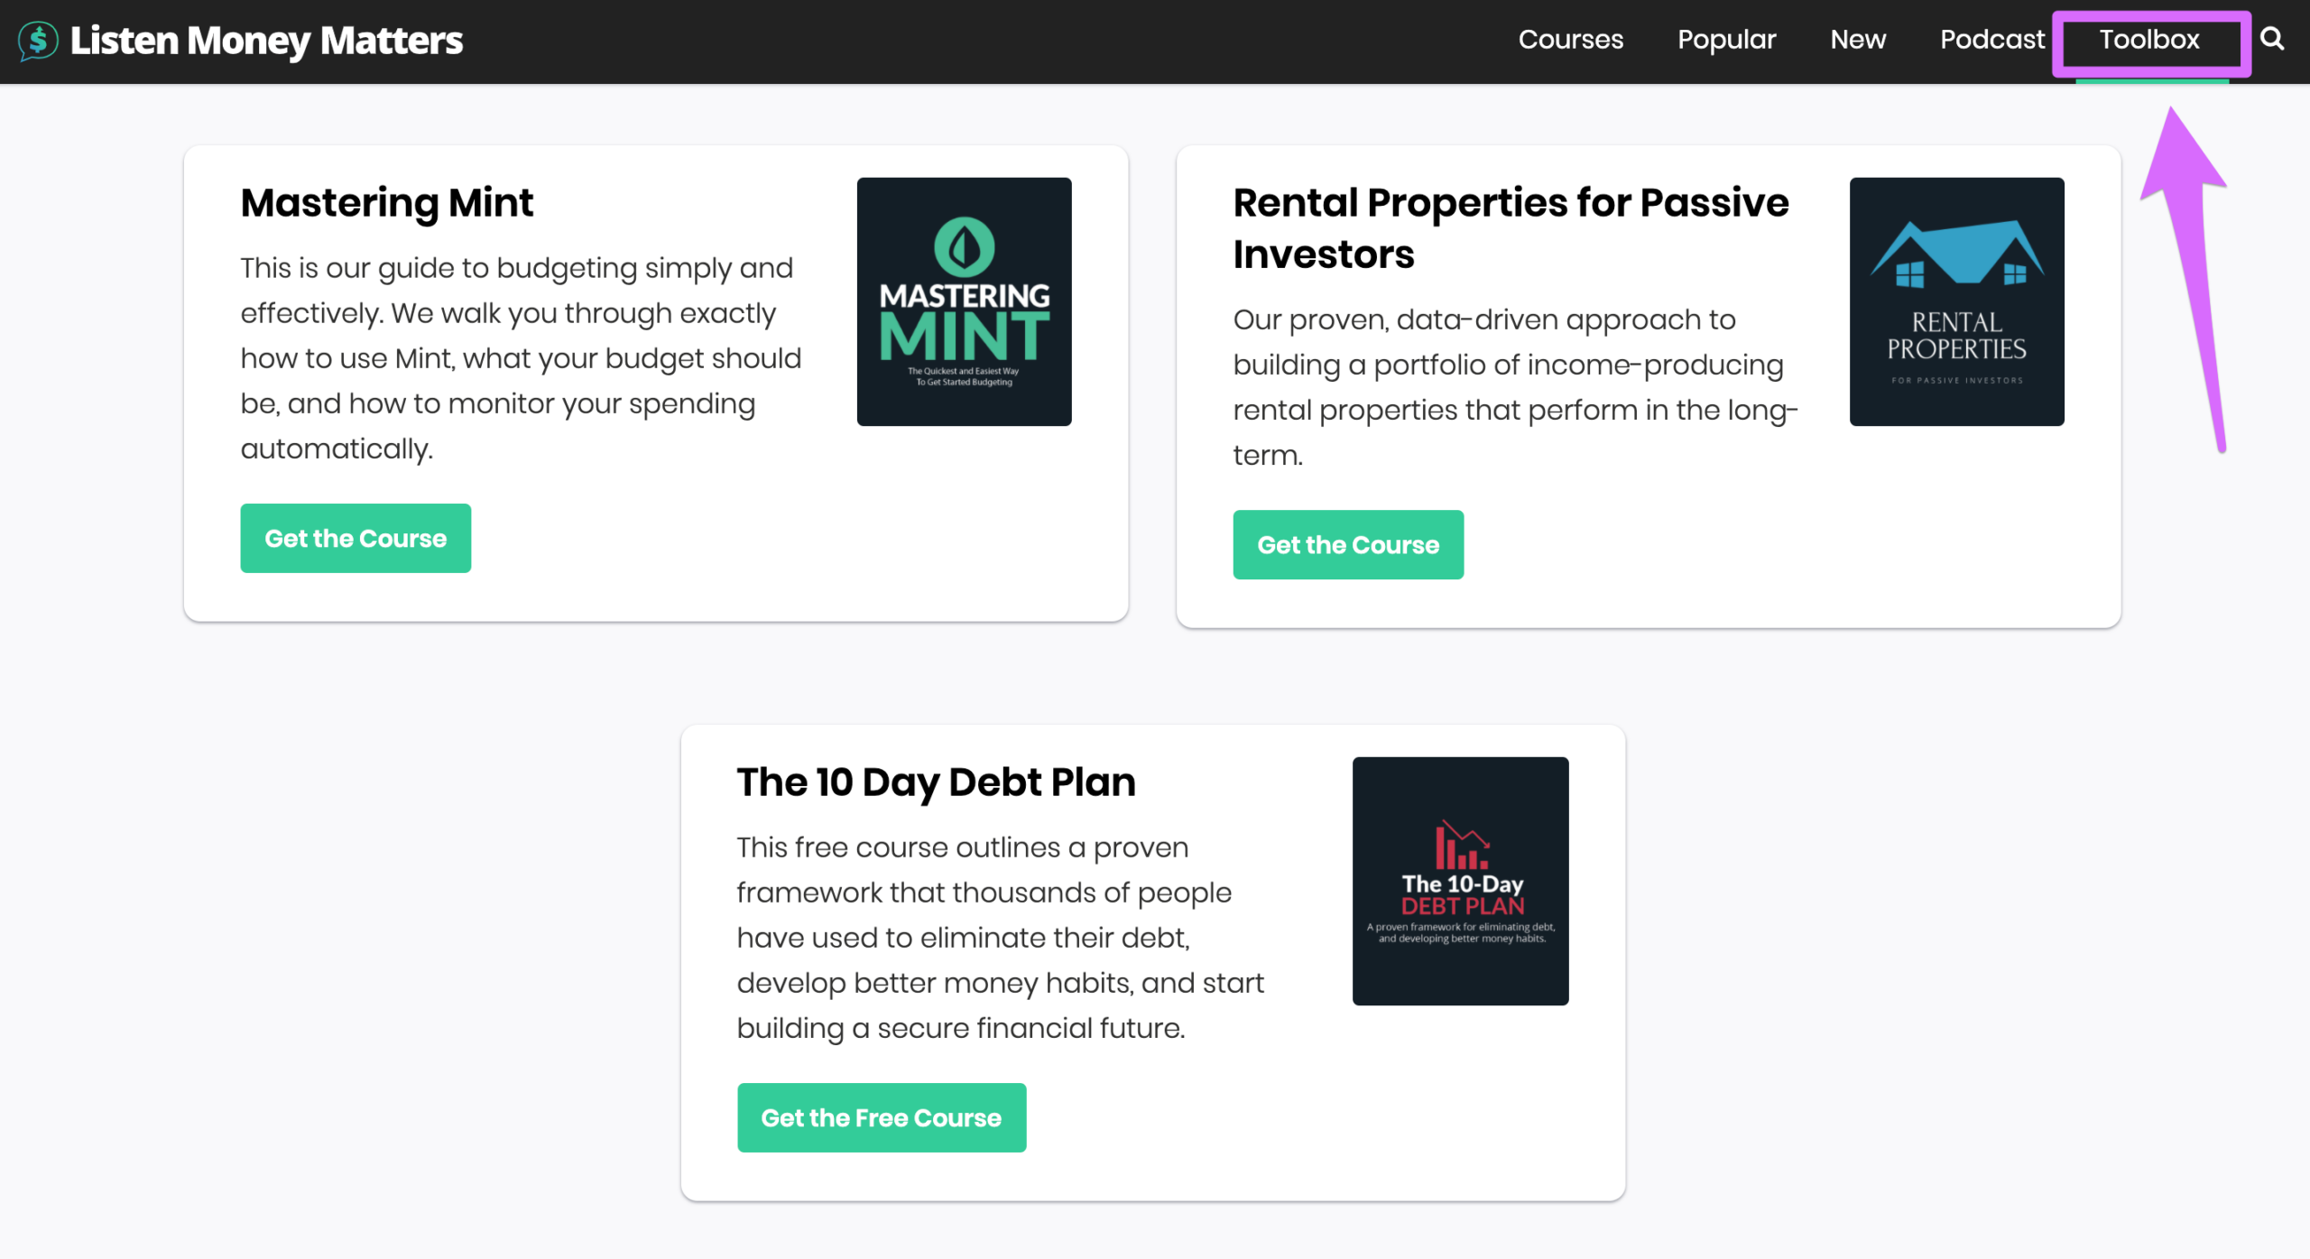Click Get the Free Course button
Image resolution: width=2310 pixels, height=1259 pixels.
pos(881,1117)
